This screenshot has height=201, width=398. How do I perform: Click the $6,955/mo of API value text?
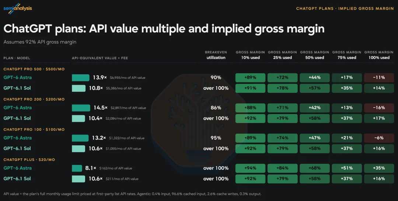pos(128,78)
